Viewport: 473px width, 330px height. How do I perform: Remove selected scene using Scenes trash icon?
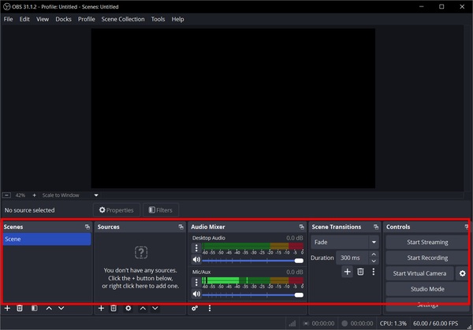(x=20, y=309)
